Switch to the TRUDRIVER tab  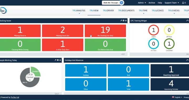click(108, 10)
